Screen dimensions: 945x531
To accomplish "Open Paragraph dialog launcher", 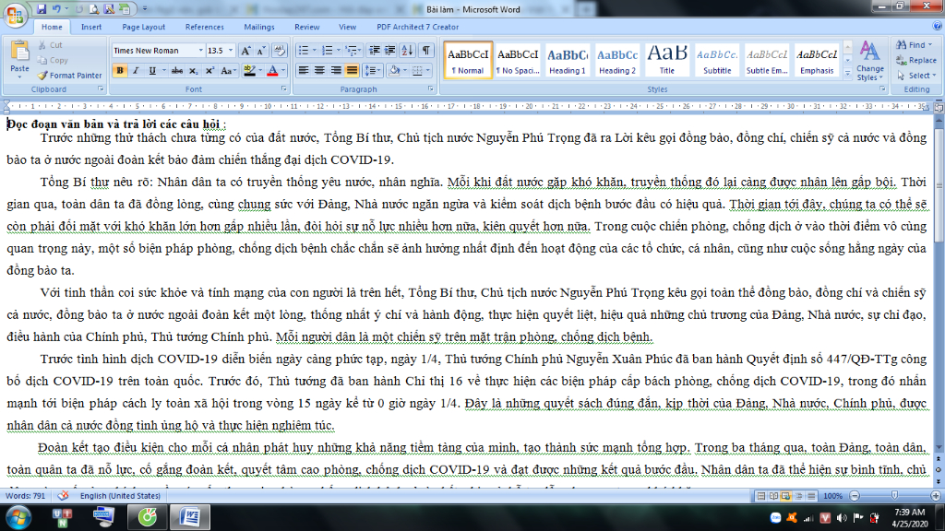I will point(431,89).
